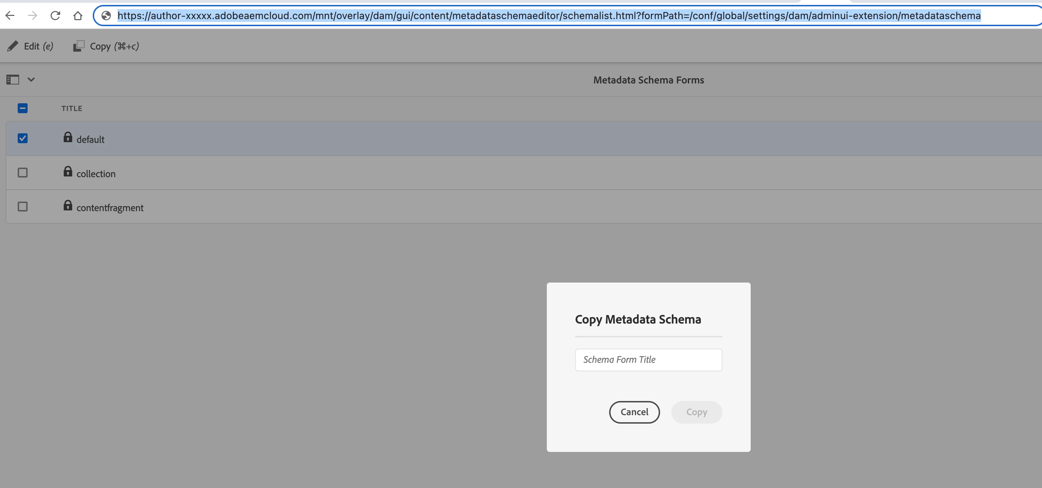This screenshot has height=488, width=1042.
Task: Click lock icon beside contentfragment schema
Action: pos(68,205)
